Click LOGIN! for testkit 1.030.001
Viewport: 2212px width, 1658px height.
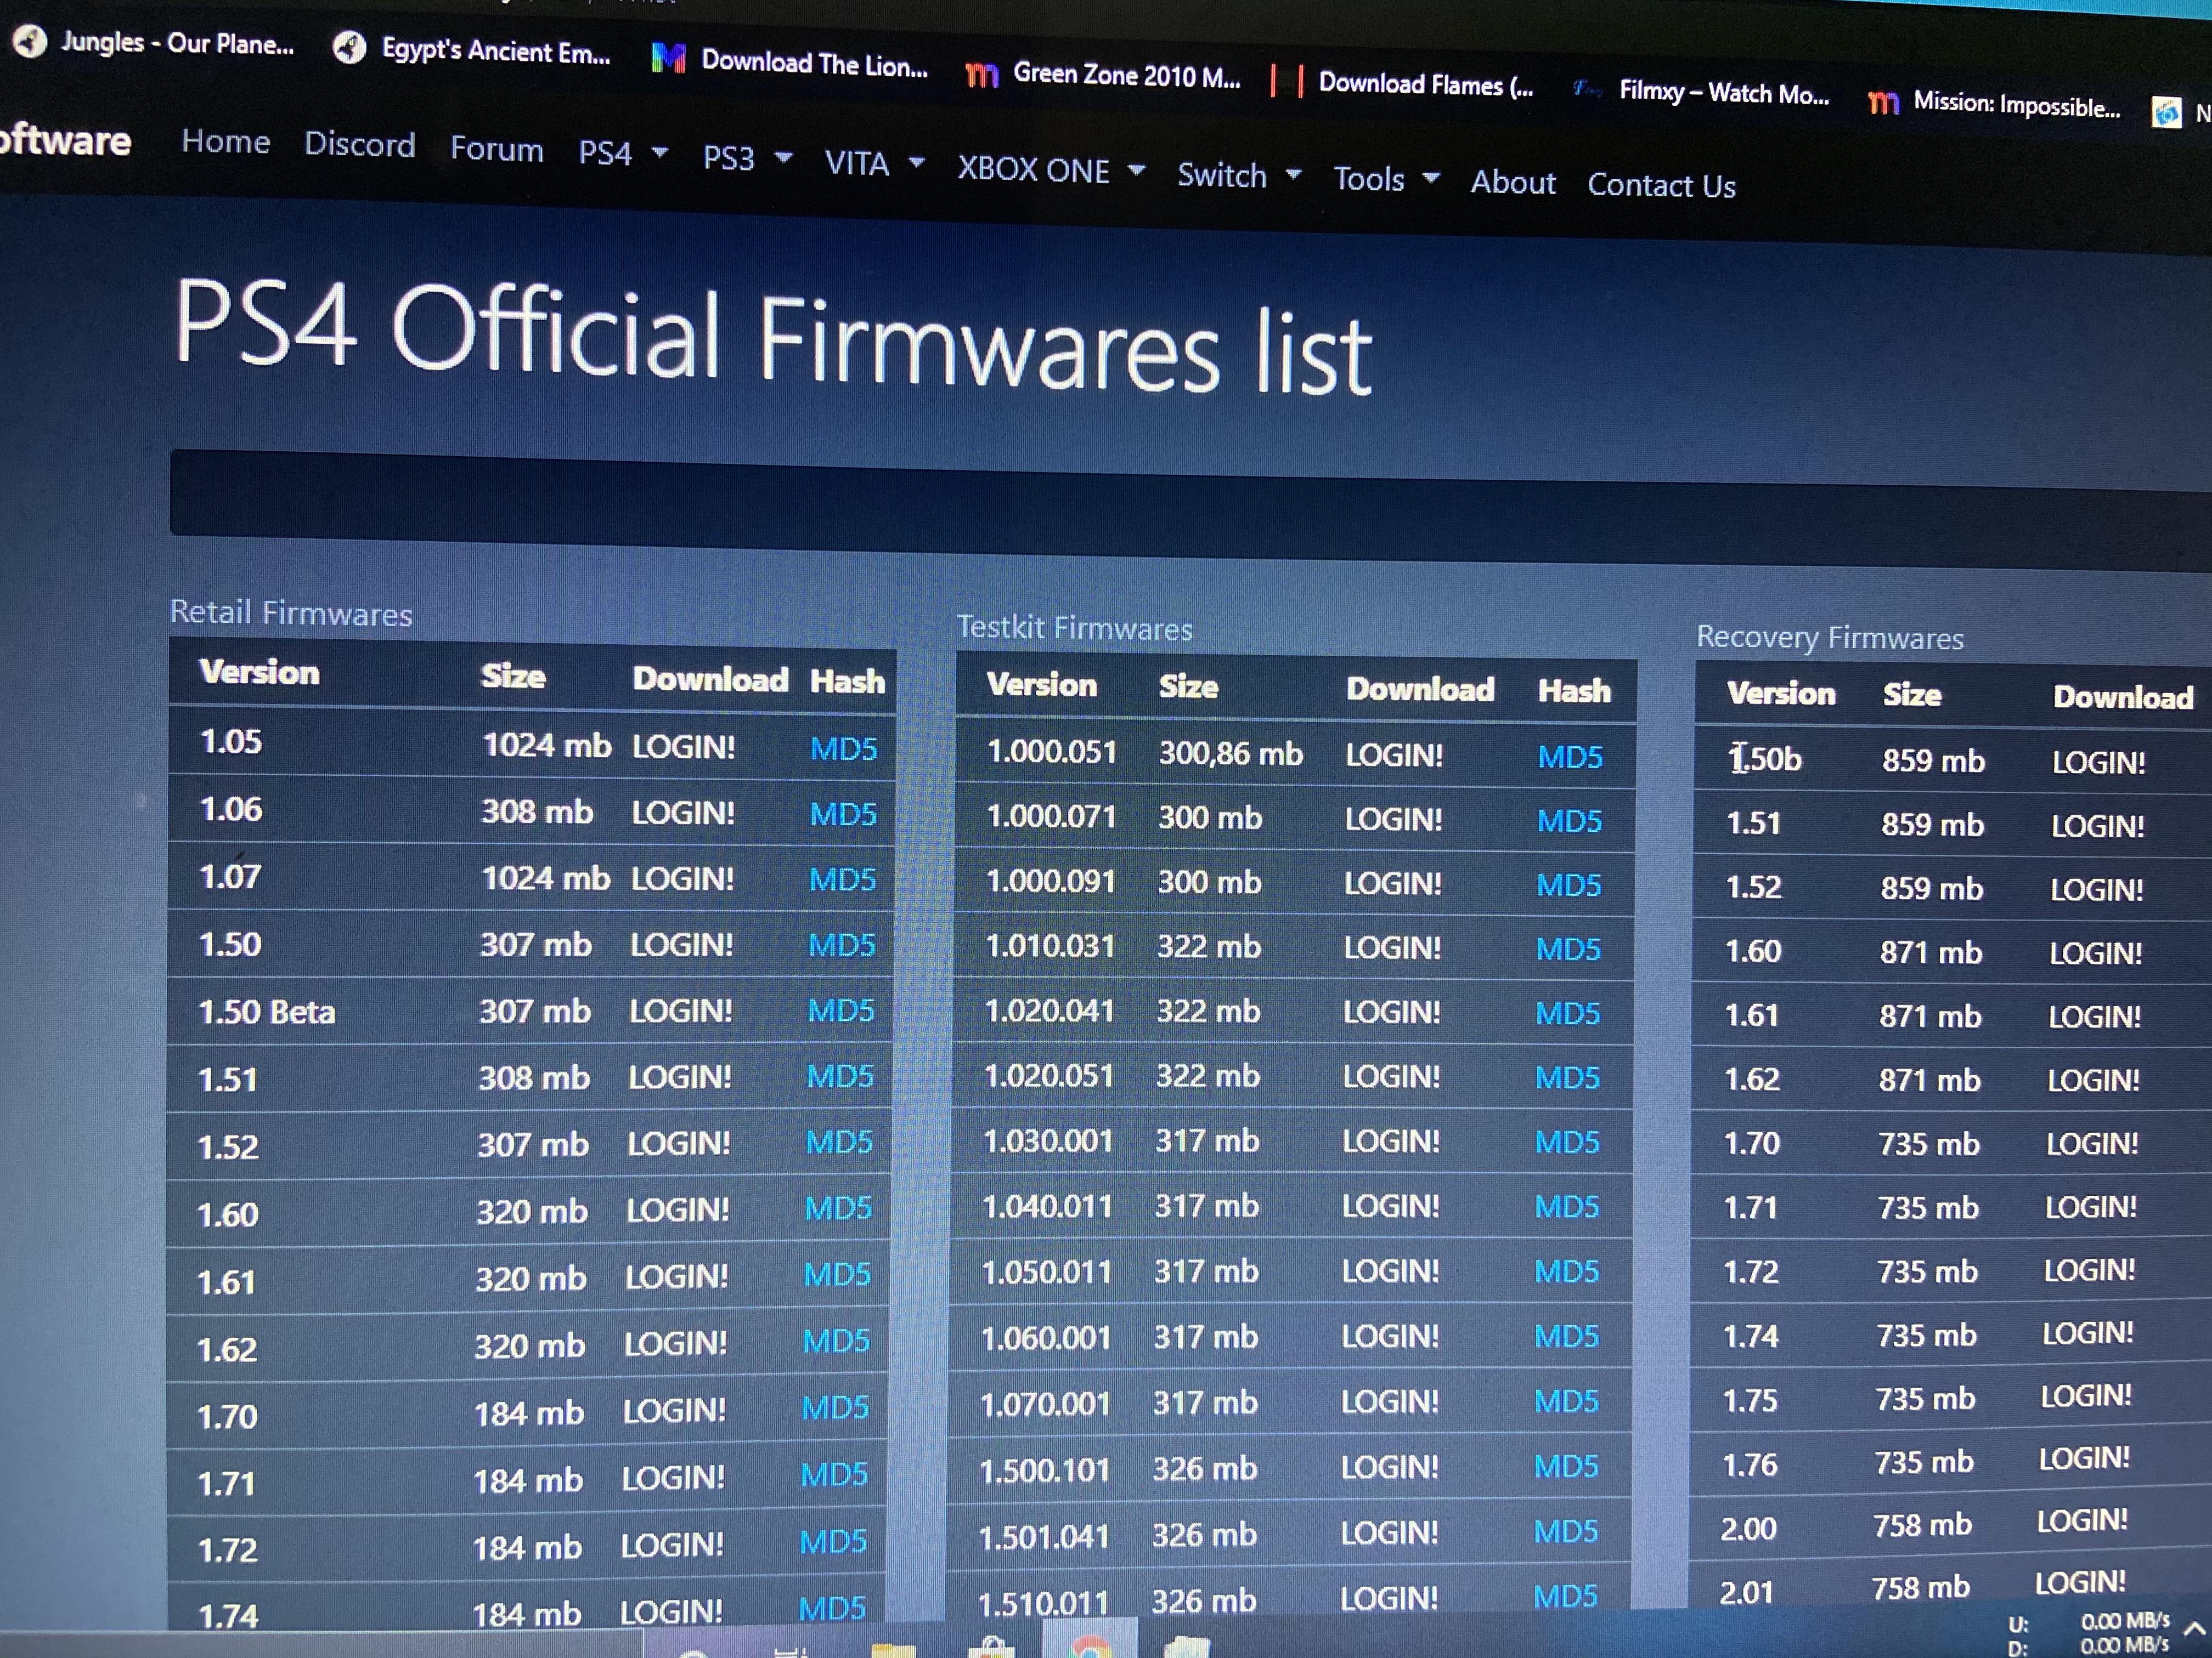[x=1392, y=1142]
